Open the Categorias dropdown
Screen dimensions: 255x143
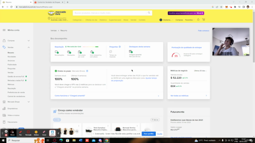(x=78, y=20)
